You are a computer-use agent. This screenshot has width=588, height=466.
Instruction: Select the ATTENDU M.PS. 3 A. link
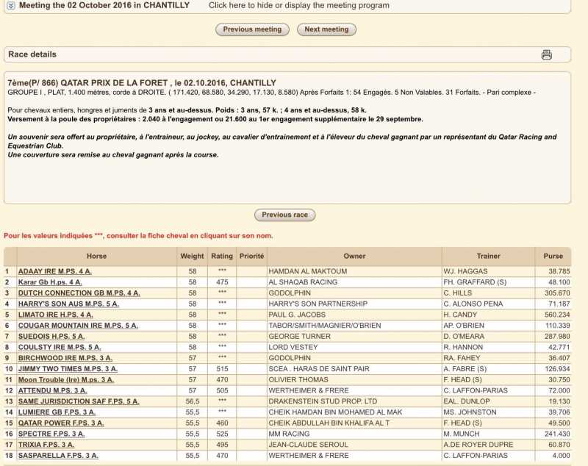point(54,390)
